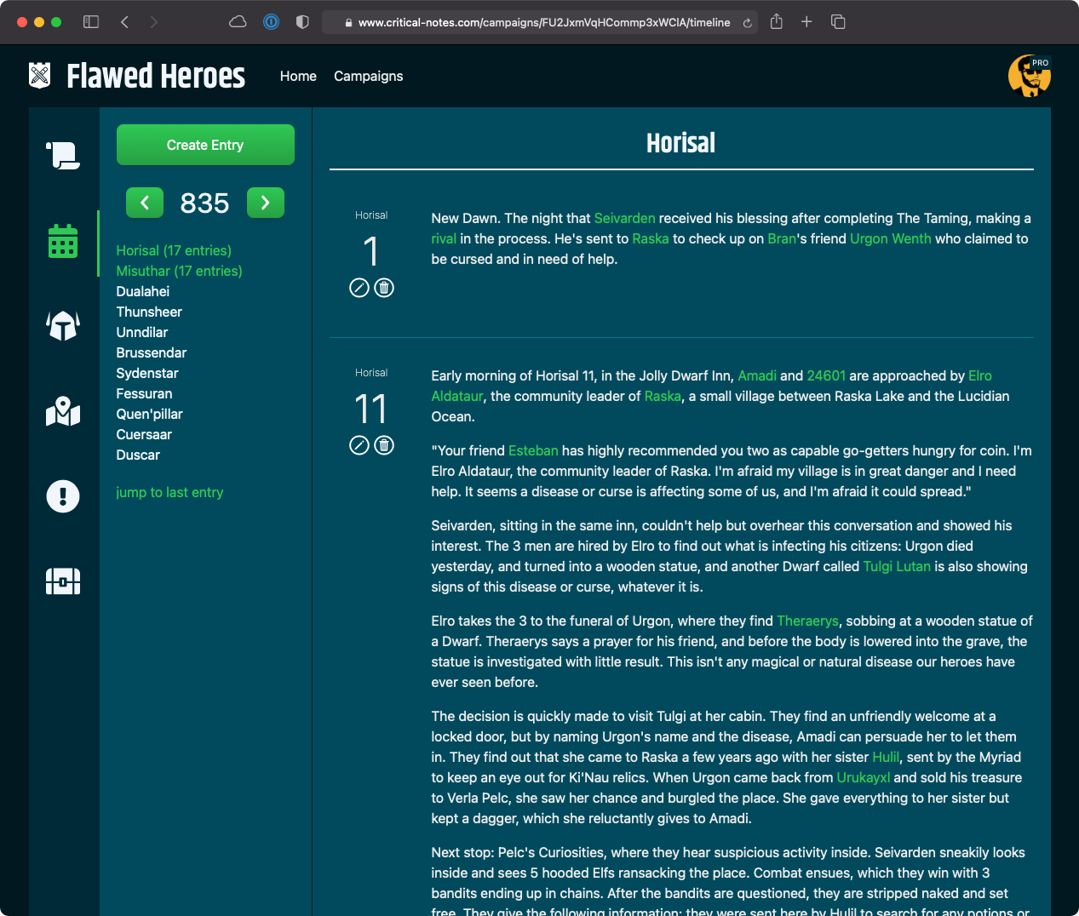Screen dimensions: 1079x916
Task: Open the maps section via map pin icon
Action: click(x=62, y=411)
